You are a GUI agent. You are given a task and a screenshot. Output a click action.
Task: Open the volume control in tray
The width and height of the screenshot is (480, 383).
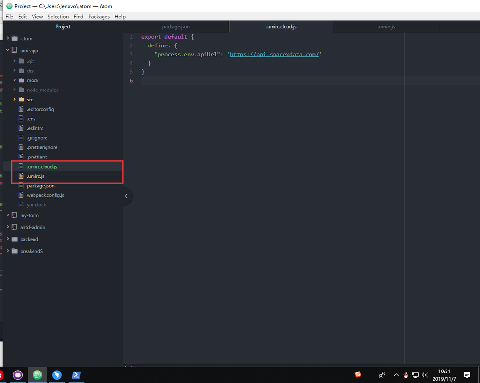(x=424, y=375)
